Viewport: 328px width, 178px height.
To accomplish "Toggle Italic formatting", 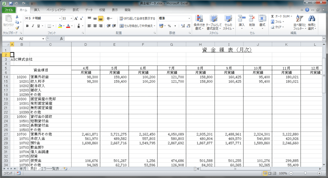I will click(x=33, y=26).
